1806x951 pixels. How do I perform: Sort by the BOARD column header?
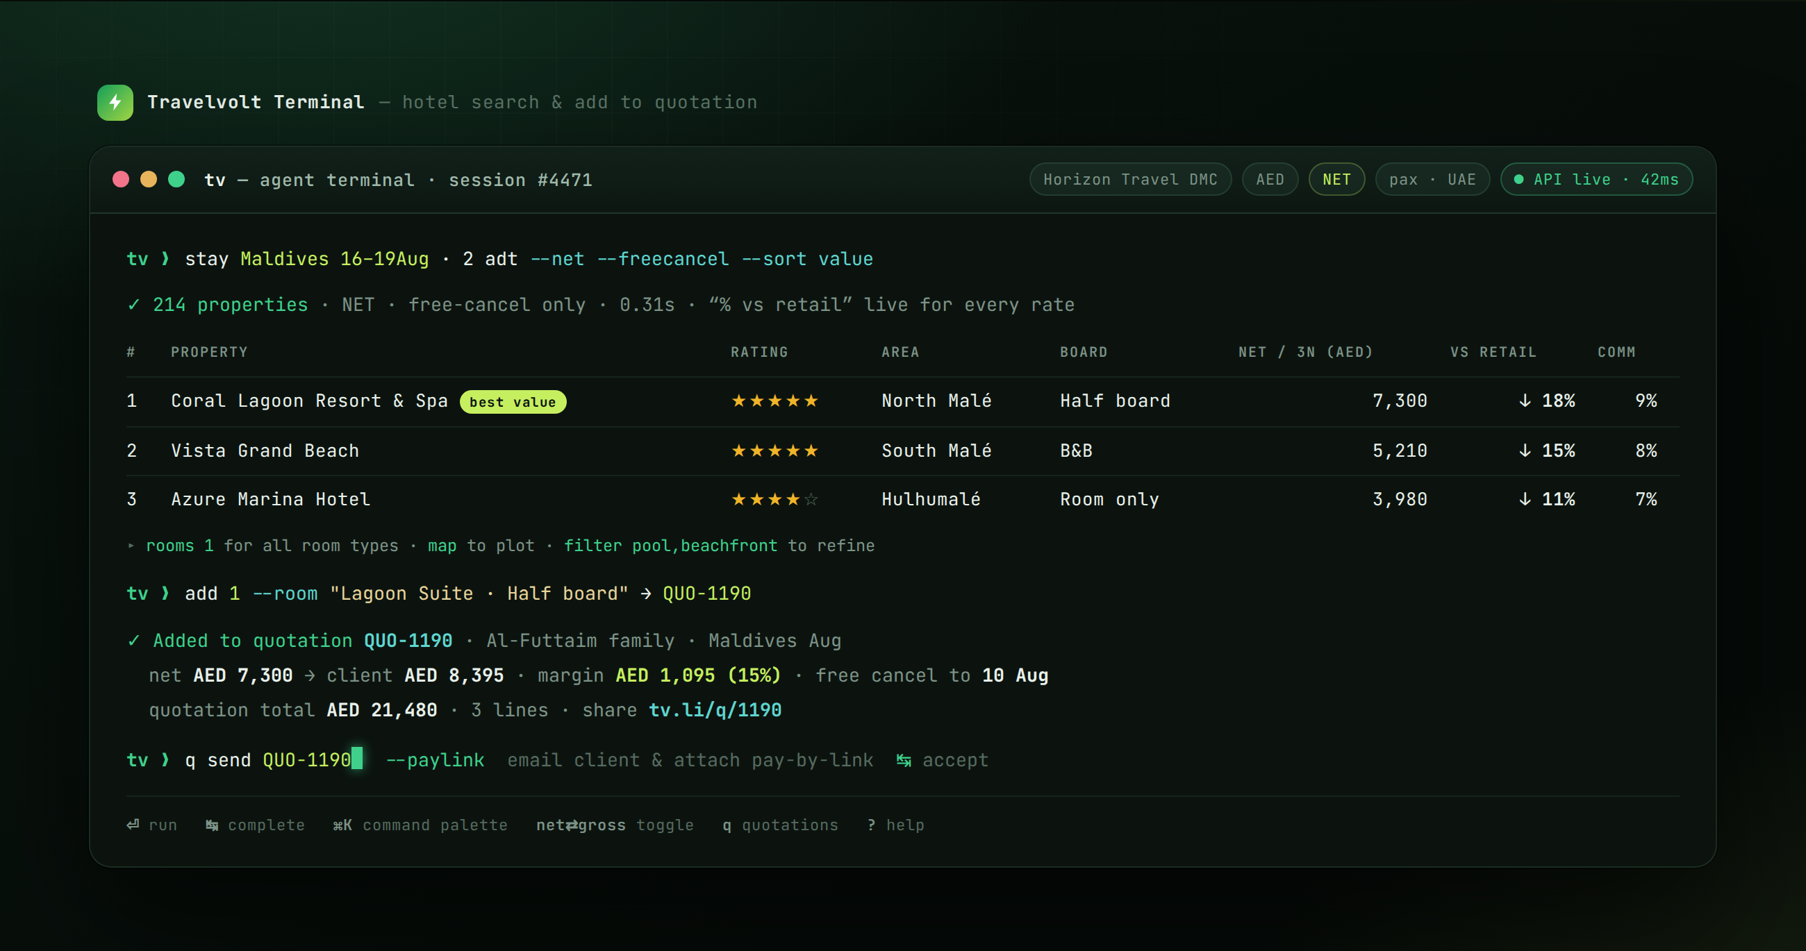coord(1083,352)
